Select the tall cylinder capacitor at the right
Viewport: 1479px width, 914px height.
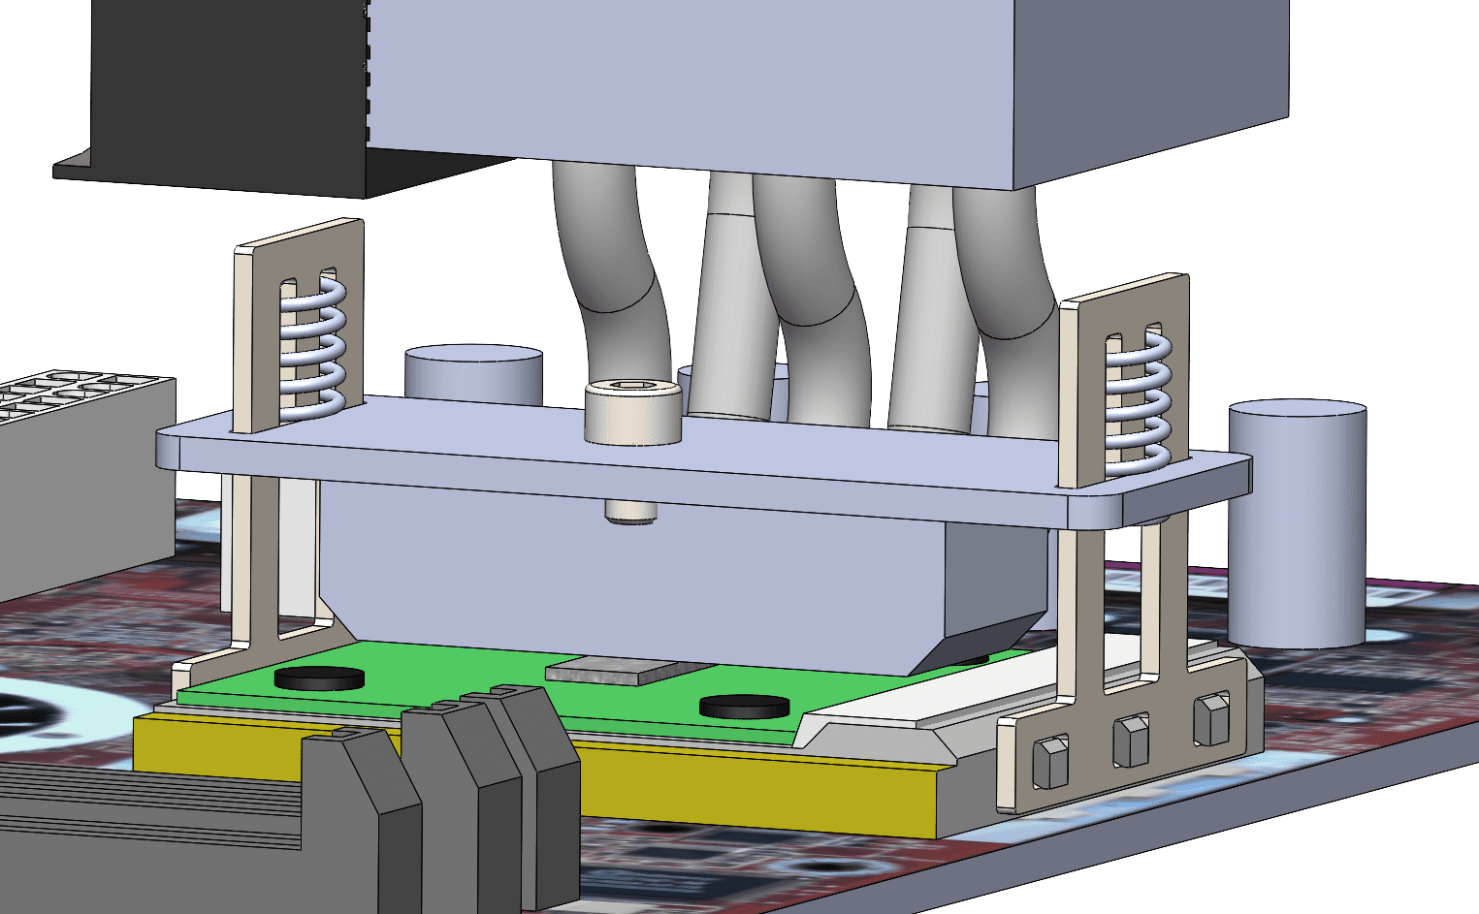[x=1297, y=523]
